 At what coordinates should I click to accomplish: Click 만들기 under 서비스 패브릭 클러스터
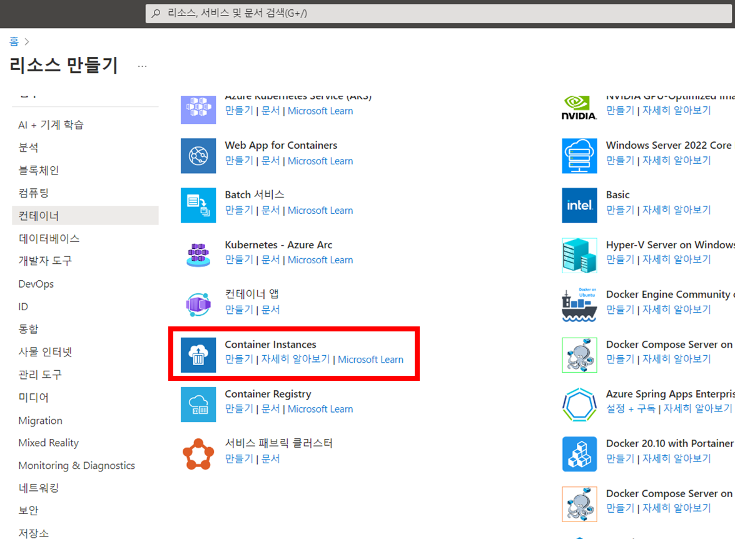tap(239, 459)
